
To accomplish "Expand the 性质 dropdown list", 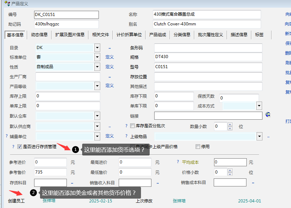I will click(97, 67).
